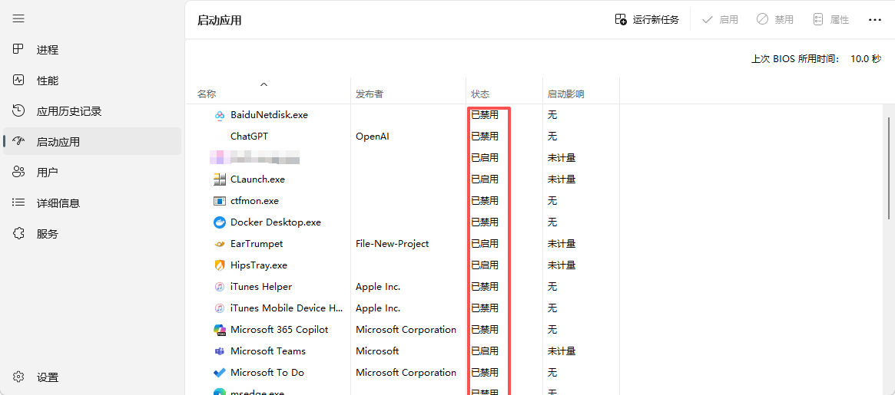The image size is (895, 395).
Task: Click the hamburger navigation menu icon
Action: pos(18,18)
